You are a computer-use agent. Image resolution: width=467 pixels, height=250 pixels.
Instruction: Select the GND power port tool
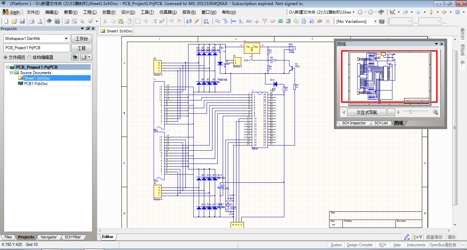pyautogui.click(x=257, y=21)
